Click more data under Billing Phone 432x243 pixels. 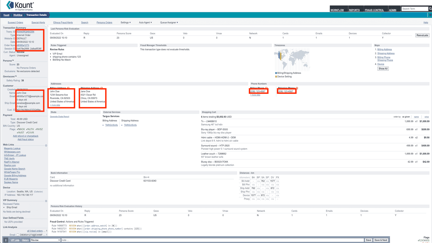coord(255,95)
